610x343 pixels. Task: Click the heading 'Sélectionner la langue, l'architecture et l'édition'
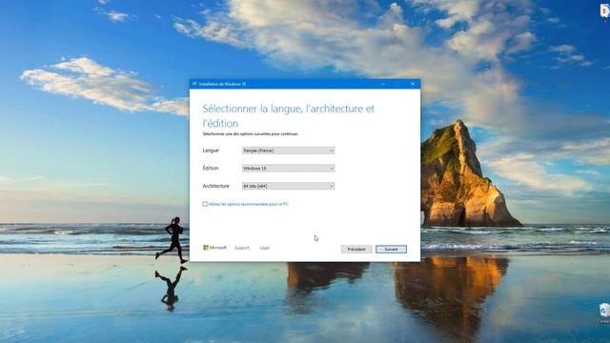288,116
